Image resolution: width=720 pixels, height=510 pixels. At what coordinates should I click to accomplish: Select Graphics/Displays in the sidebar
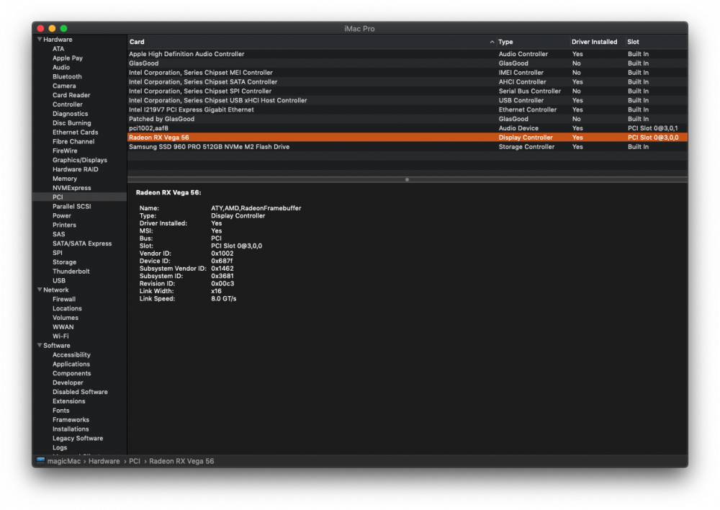pyautogui.click(x=80, y=160)
